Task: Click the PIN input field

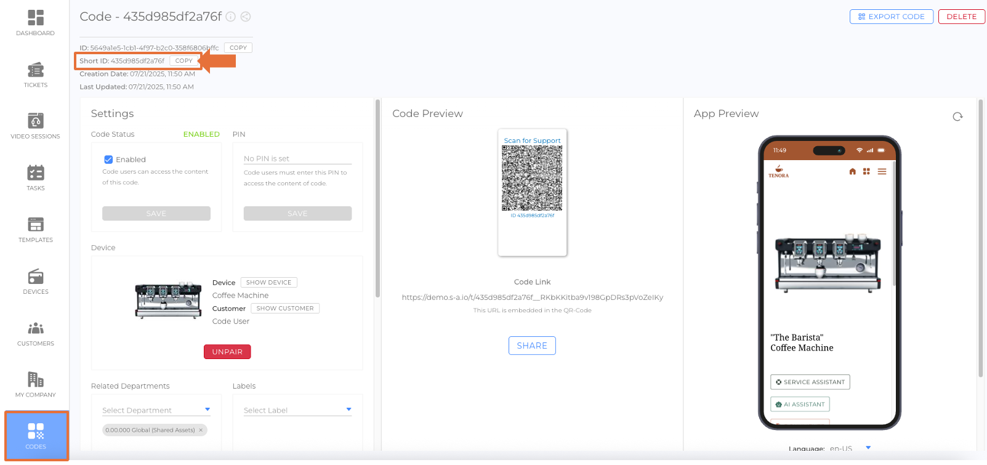Action: pos(297,158)
